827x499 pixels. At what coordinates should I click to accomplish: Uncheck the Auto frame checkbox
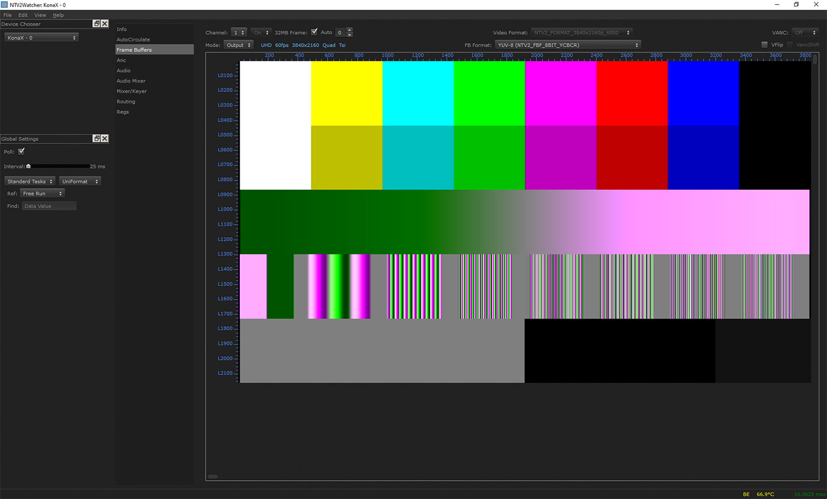click(314, 32)
